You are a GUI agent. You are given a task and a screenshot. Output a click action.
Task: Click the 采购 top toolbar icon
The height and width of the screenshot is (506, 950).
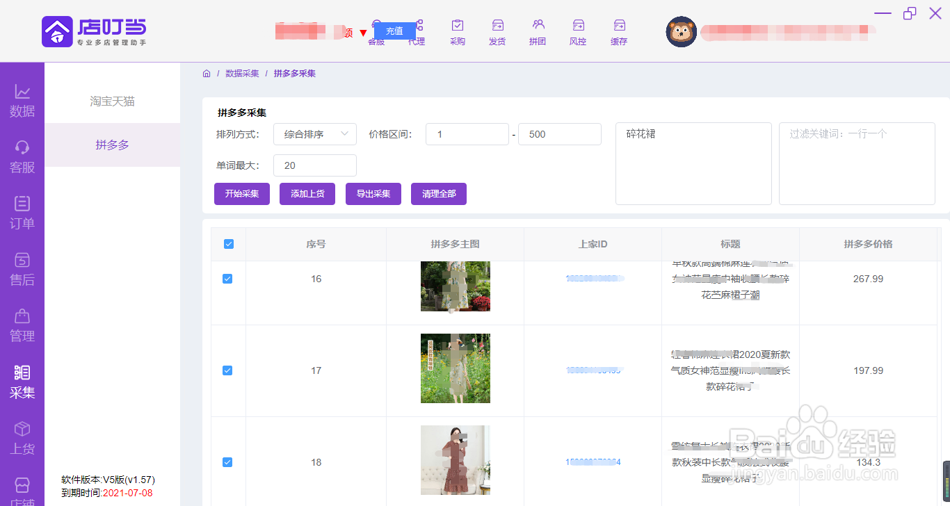tap(457, 33)
